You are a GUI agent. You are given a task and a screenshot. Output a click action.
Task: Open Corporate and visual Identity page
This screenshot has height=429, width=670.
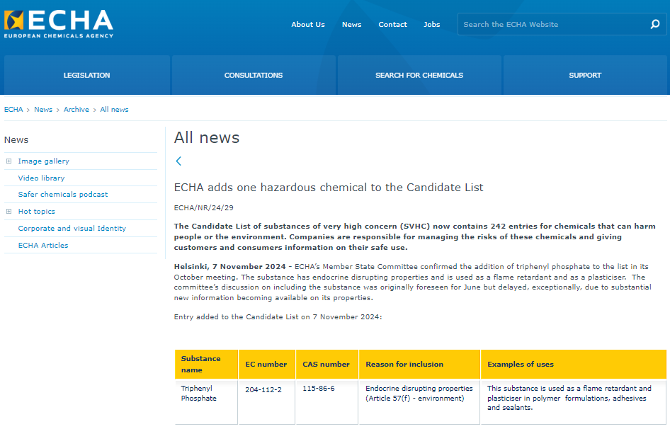pyautogui.click(x=72, y=229)
